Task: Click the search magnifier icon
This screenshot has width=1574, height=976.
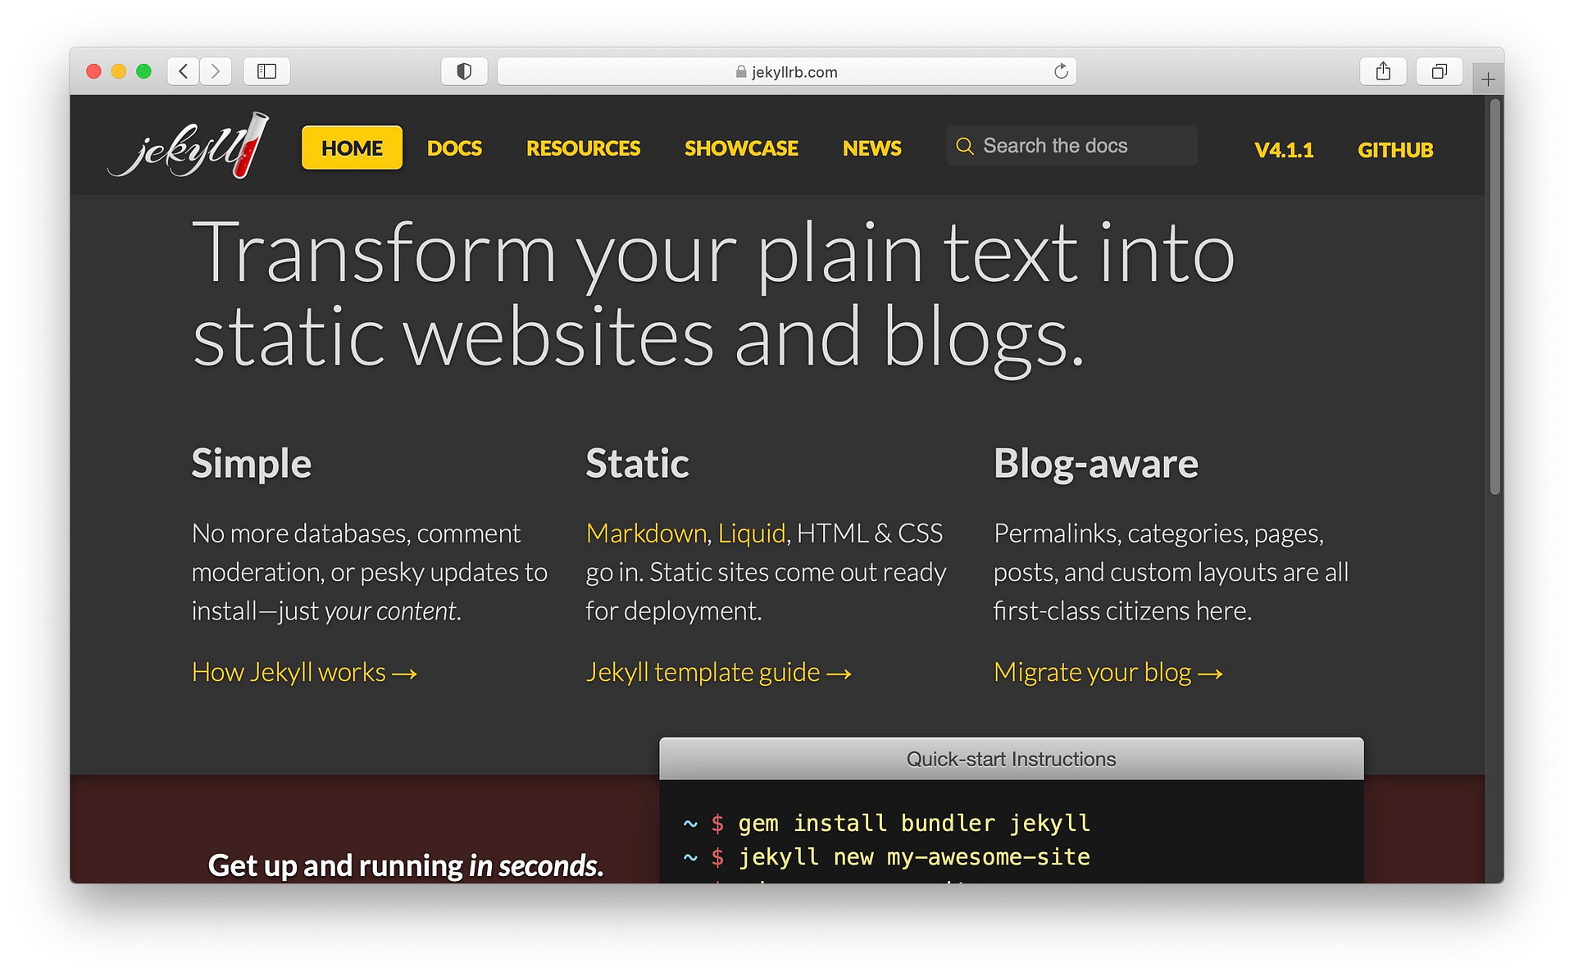Action: (965, 146)
